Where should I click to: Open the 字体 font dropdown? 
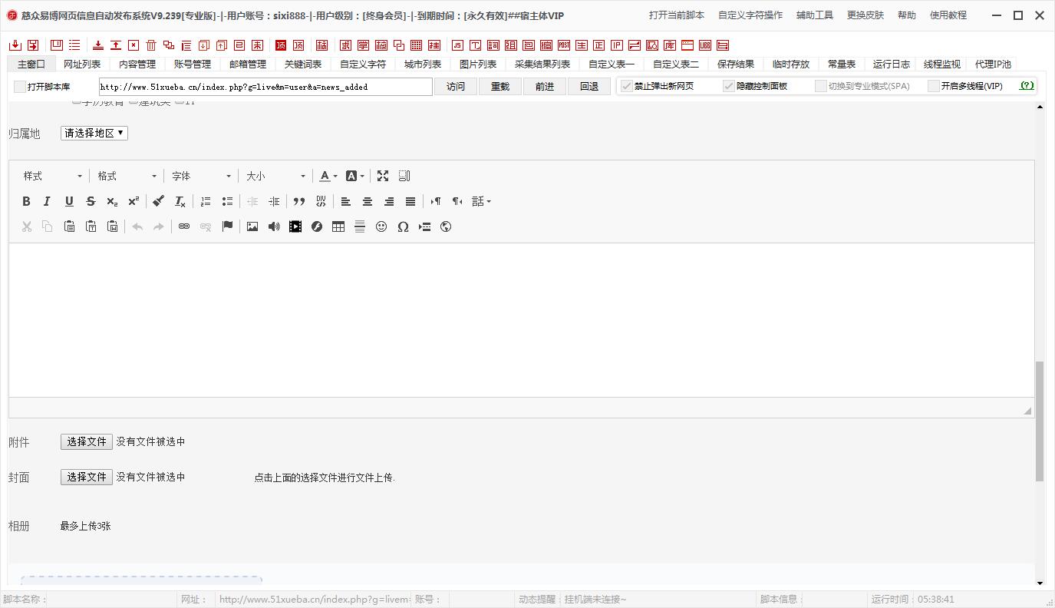point(201,176)
